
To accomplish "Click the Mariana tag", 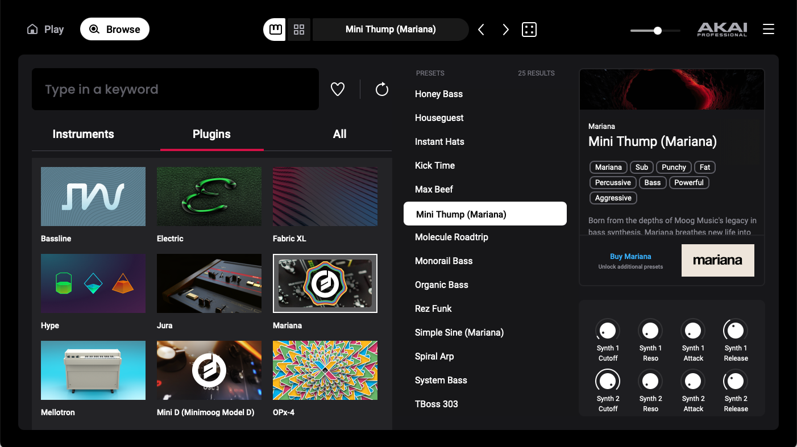I will click(x=608, y=167).
